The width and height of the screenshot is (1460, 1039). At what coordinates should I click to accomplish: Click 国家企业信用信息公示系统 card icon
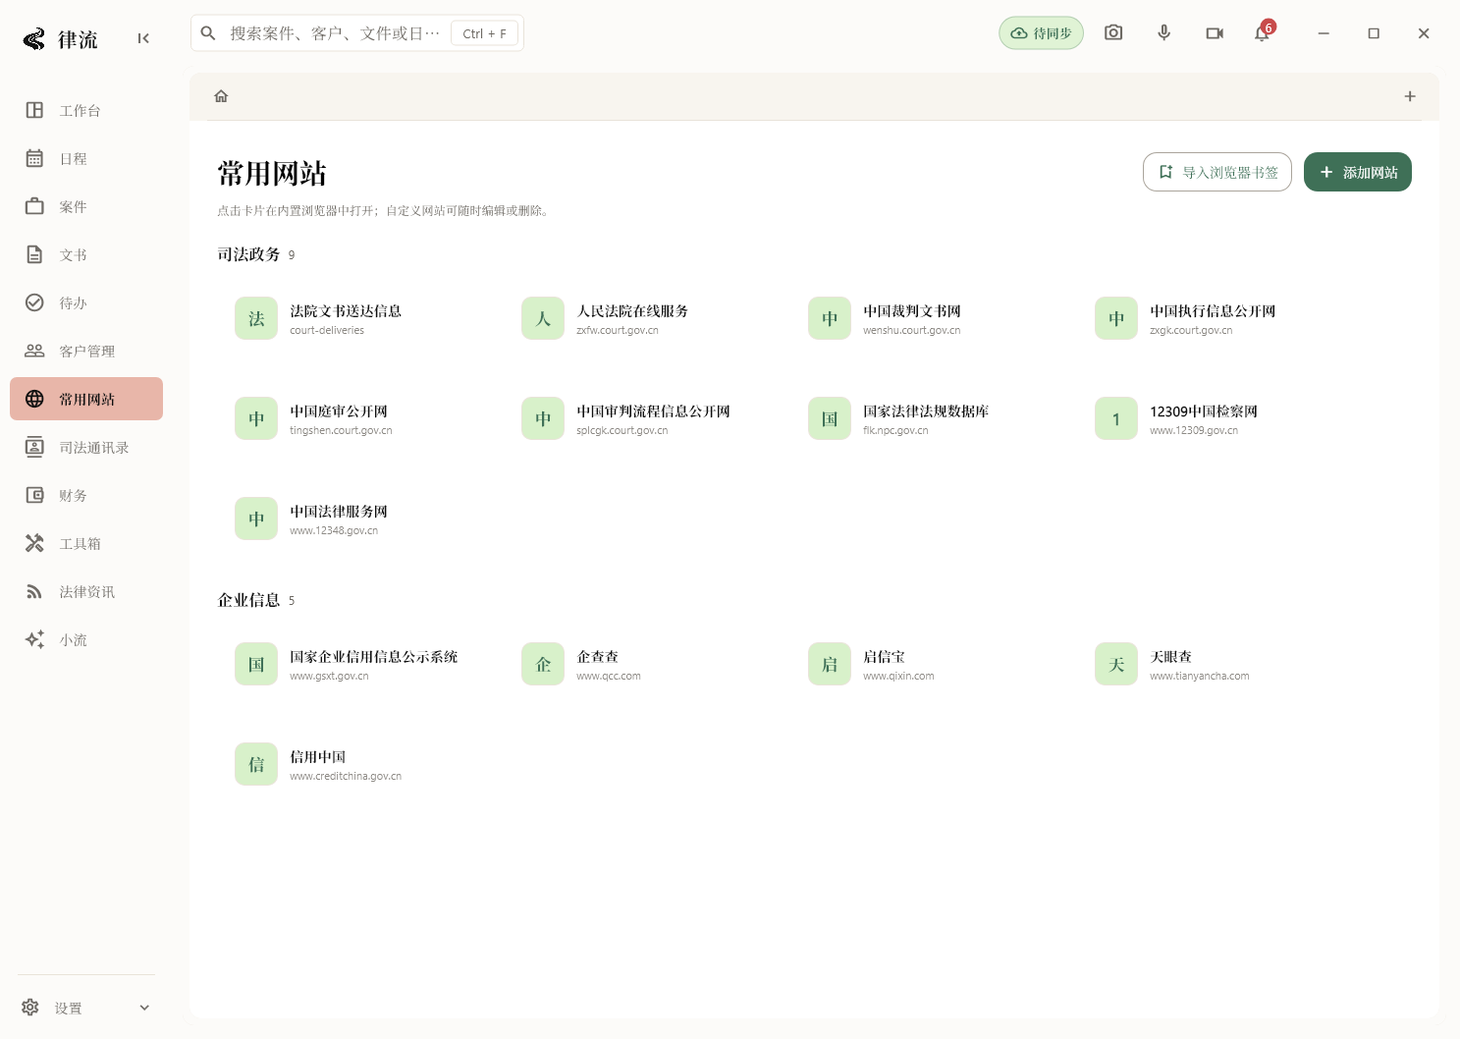point(256,664)
